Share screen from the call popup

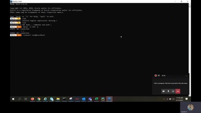tap(173, 91)
